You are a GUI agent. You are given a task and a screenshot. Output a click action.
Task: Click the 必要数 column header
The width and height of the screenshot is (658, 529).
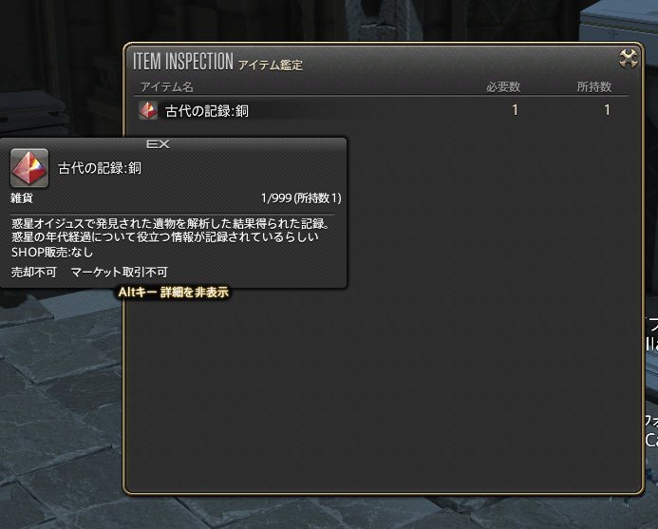[x=503, y=87]
